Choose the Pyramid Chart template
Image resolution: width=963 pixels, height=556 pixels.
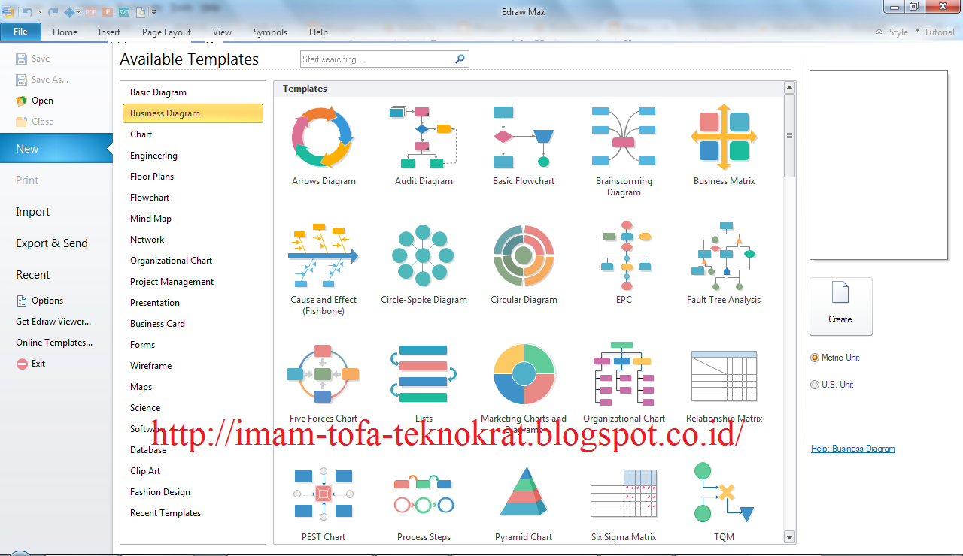point(524,503)
